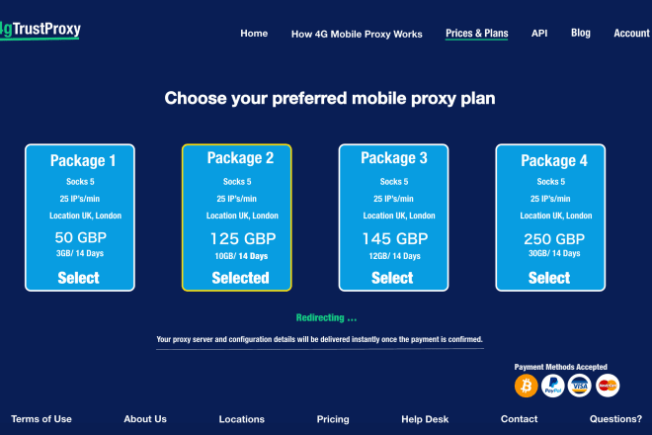Open Locations footer link
The image size is (652, 435).
(x=242, y=419)
